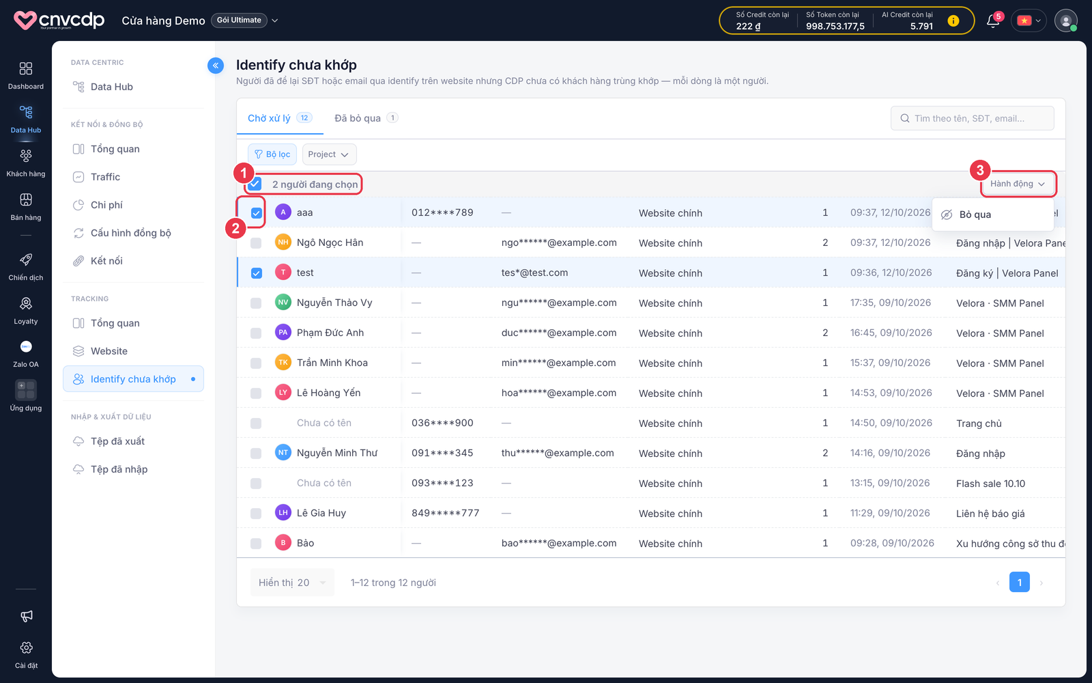Collapse the side menu with arrow button

[216, 66]
